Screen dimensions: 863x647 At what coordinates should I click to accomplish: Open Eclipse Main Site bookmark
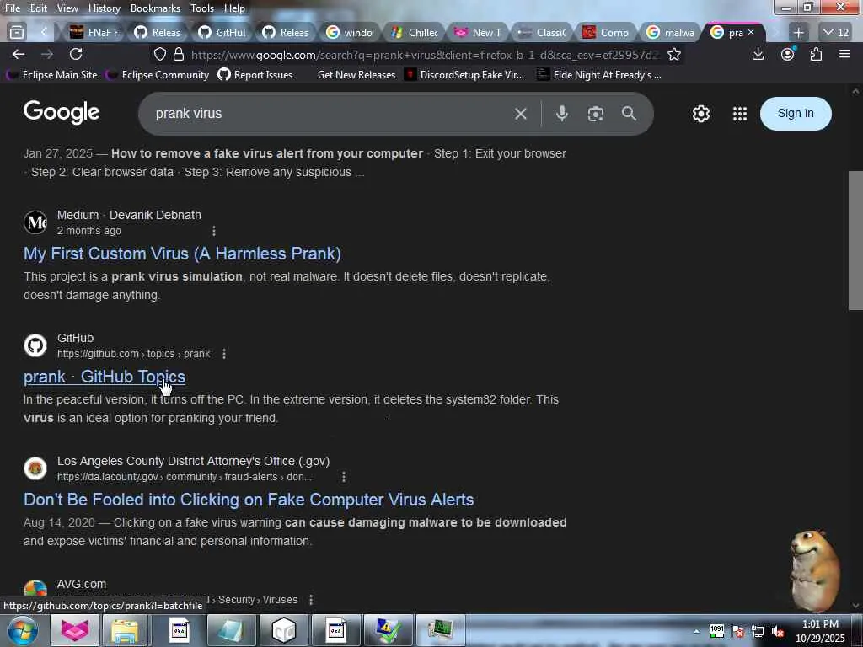tap(51, 75)
